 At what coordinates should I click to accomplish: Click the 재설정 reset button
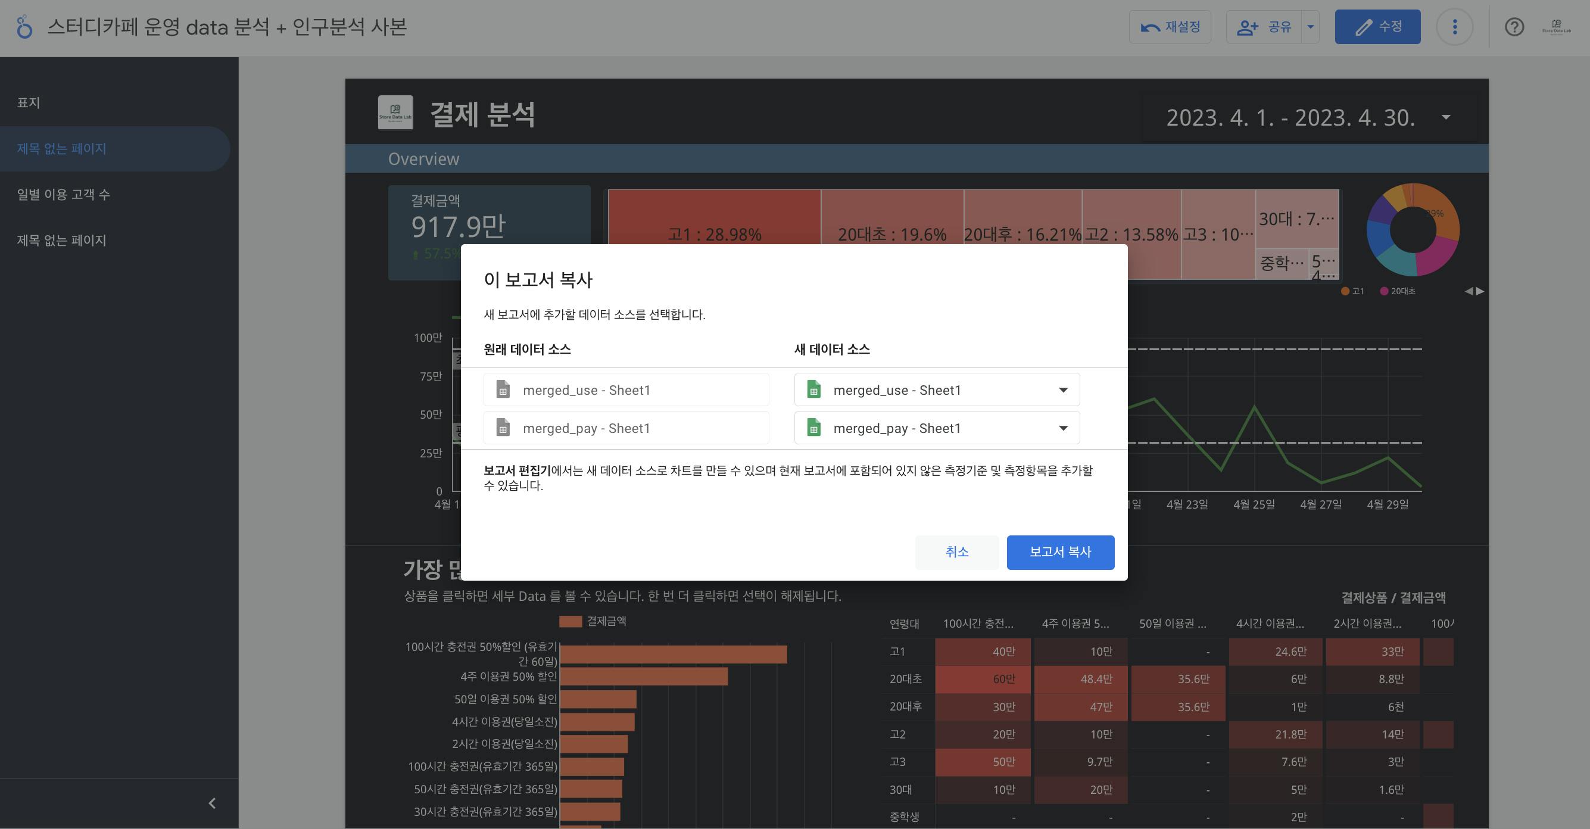1170,27
